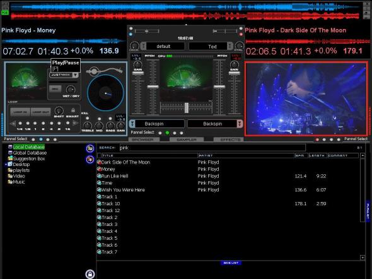The width and height of the screenshot is (372, 279).
Task: Click mixer right channel Gain knob
Action: click(x=234, y=64)
